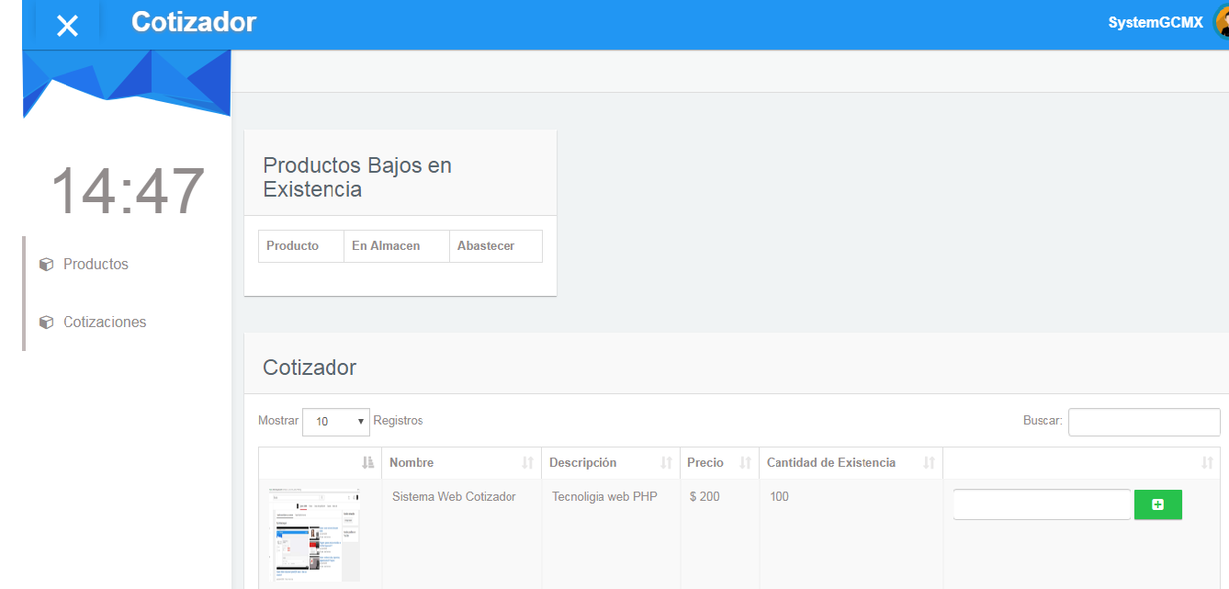Click the SystemGCMX username link
This screenshot has height=589, width=1229.
click(1155, 23)
